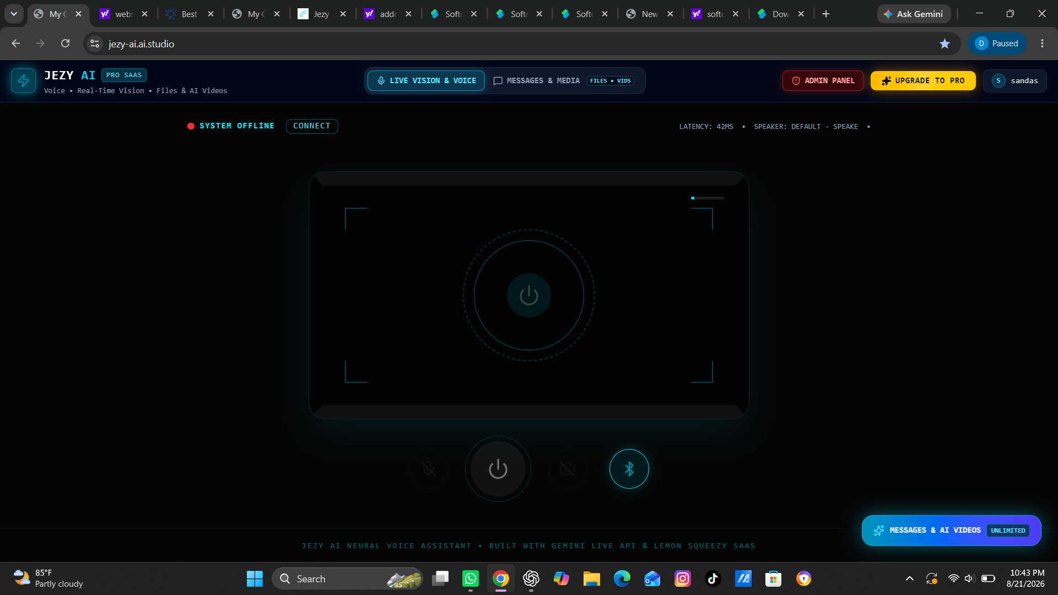Screen dimensions: 1058x595
Task: Click the bookmark star icon
Action: (x=945, y=44)
